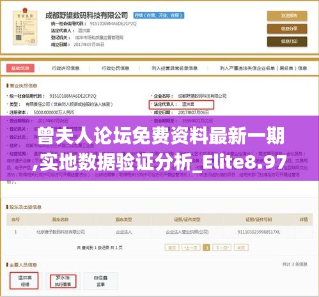Viewport: 319px width, 297px height.
Task: Click the 注册资本 5000.000000万人民币 value
Action: coord(54,112)
